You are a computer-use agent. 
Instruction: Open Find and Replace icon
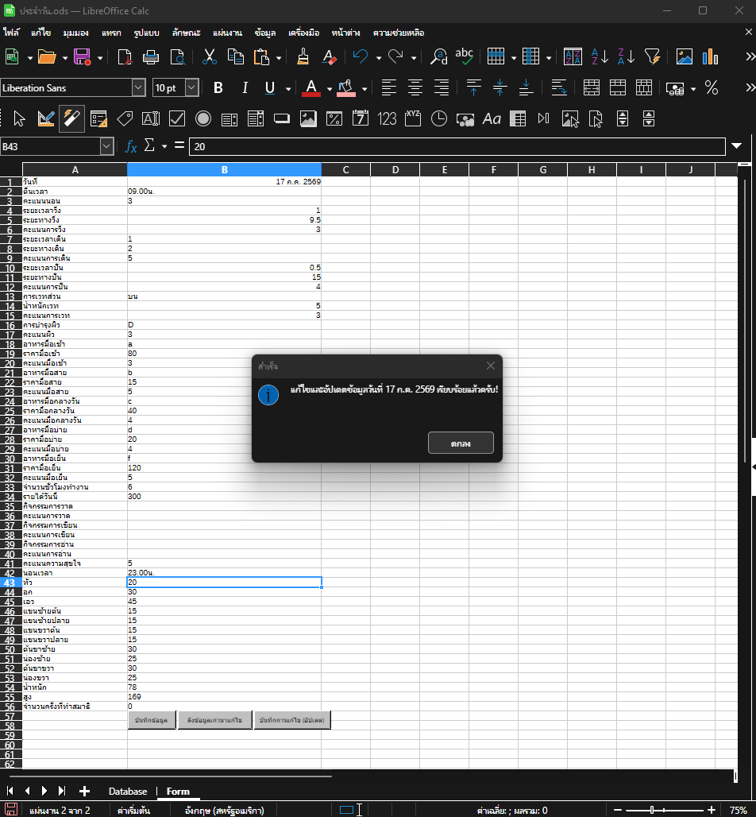(x=439, y=56)
